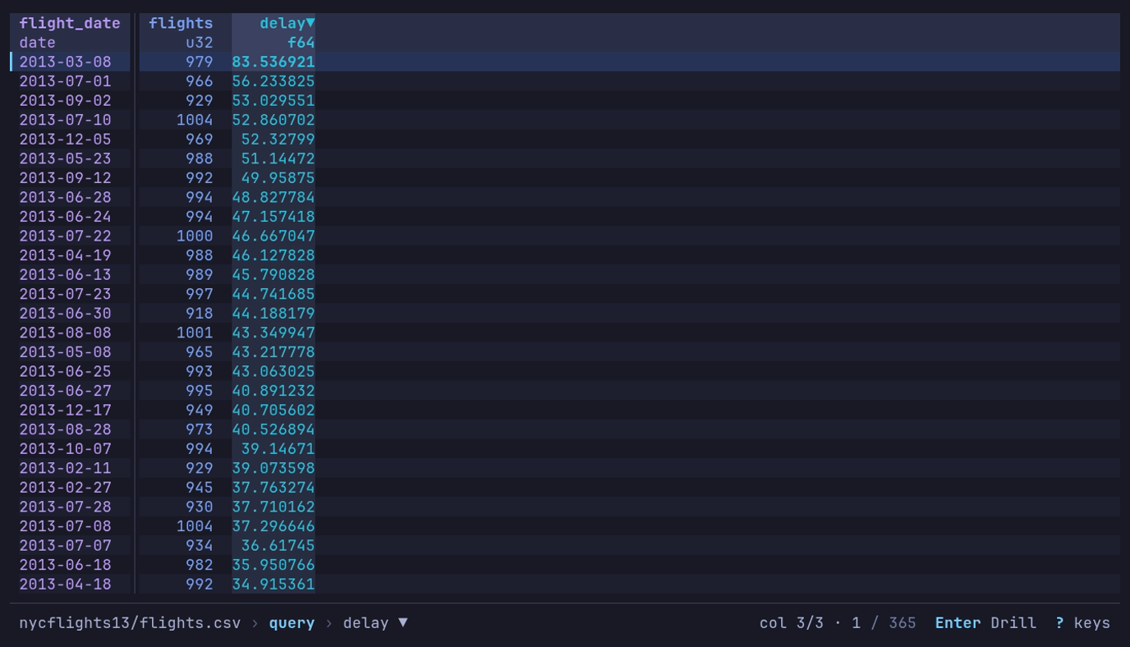Click flights value 918
This screenshot has width=1130, height=647.
pos(199,314)
